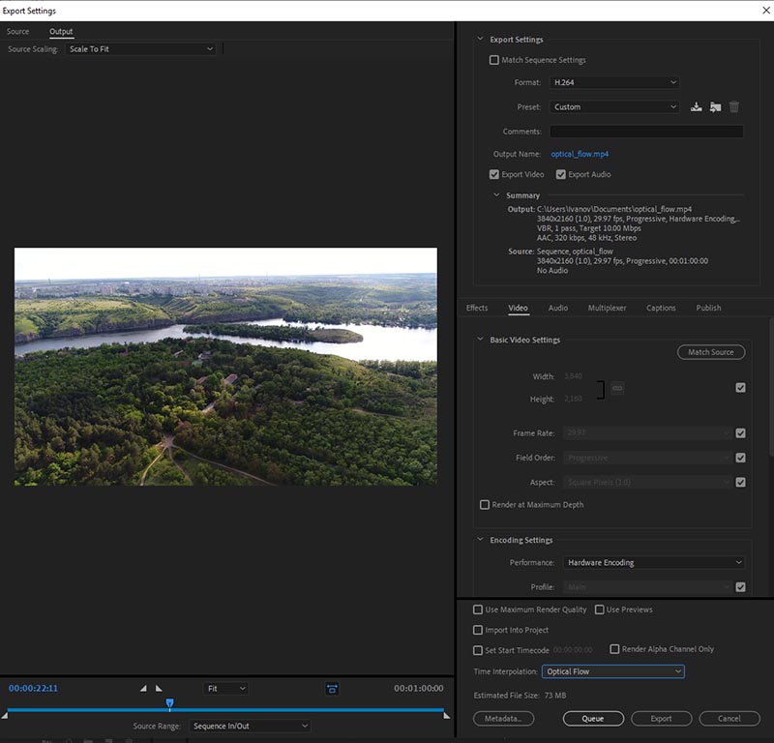Click the Estimated File Size 73 MB text
Viewport: 774px width, 743px height.
click(520, 696)
